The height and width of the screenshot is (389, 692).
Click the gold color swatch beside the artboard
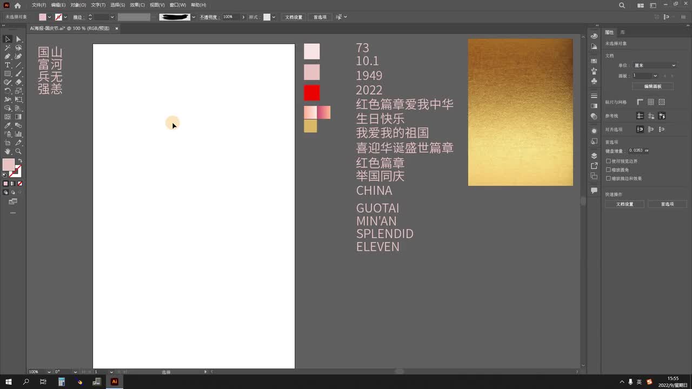coord(310,126)
